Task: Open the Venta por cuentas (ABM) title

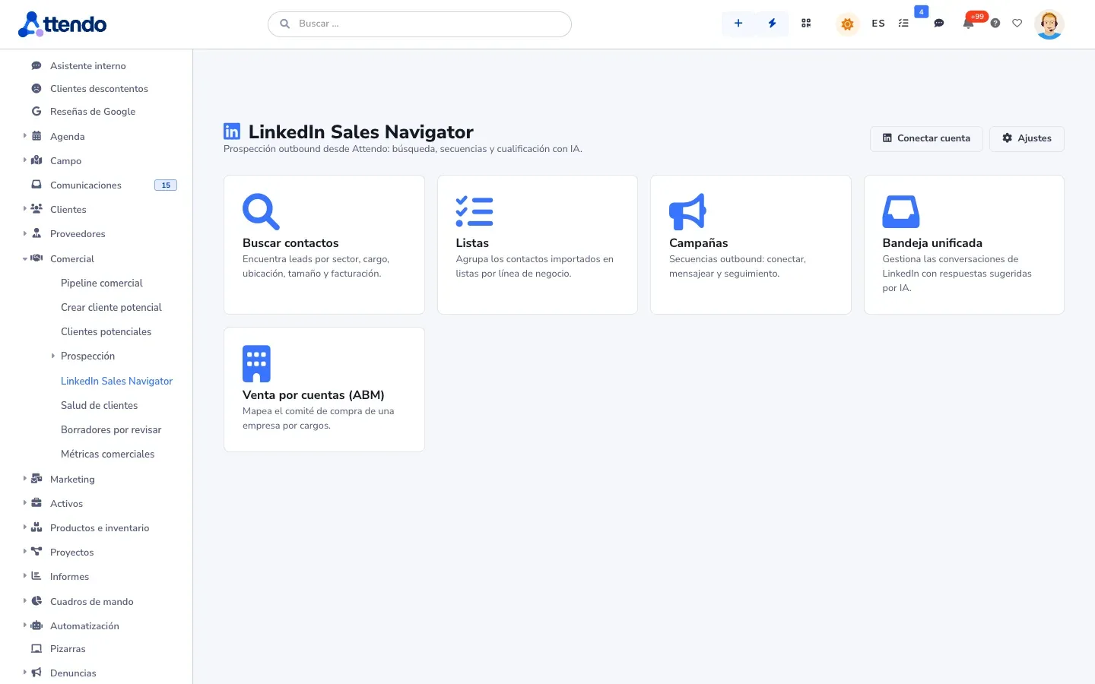Action: (313, 395)
